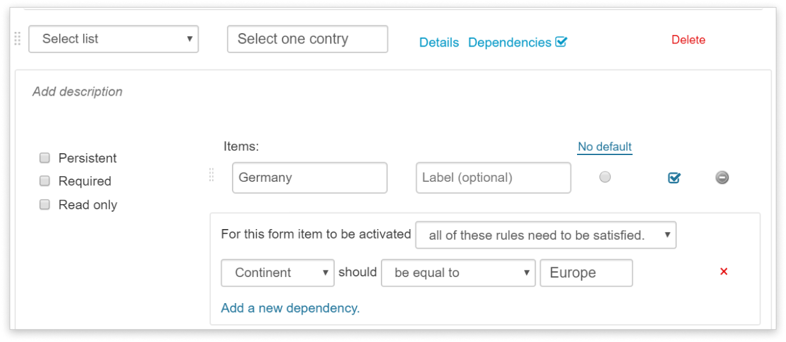Screen dimensions: 786x342
Task: Remove the Germany item with minus icon
Action: [722, 177]
